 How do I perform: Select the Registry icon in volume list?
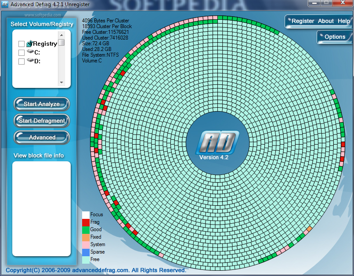click(x=29, y=44)
